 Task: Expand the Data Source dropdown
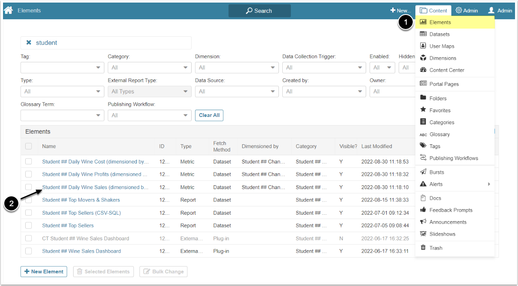coord(237,91)
